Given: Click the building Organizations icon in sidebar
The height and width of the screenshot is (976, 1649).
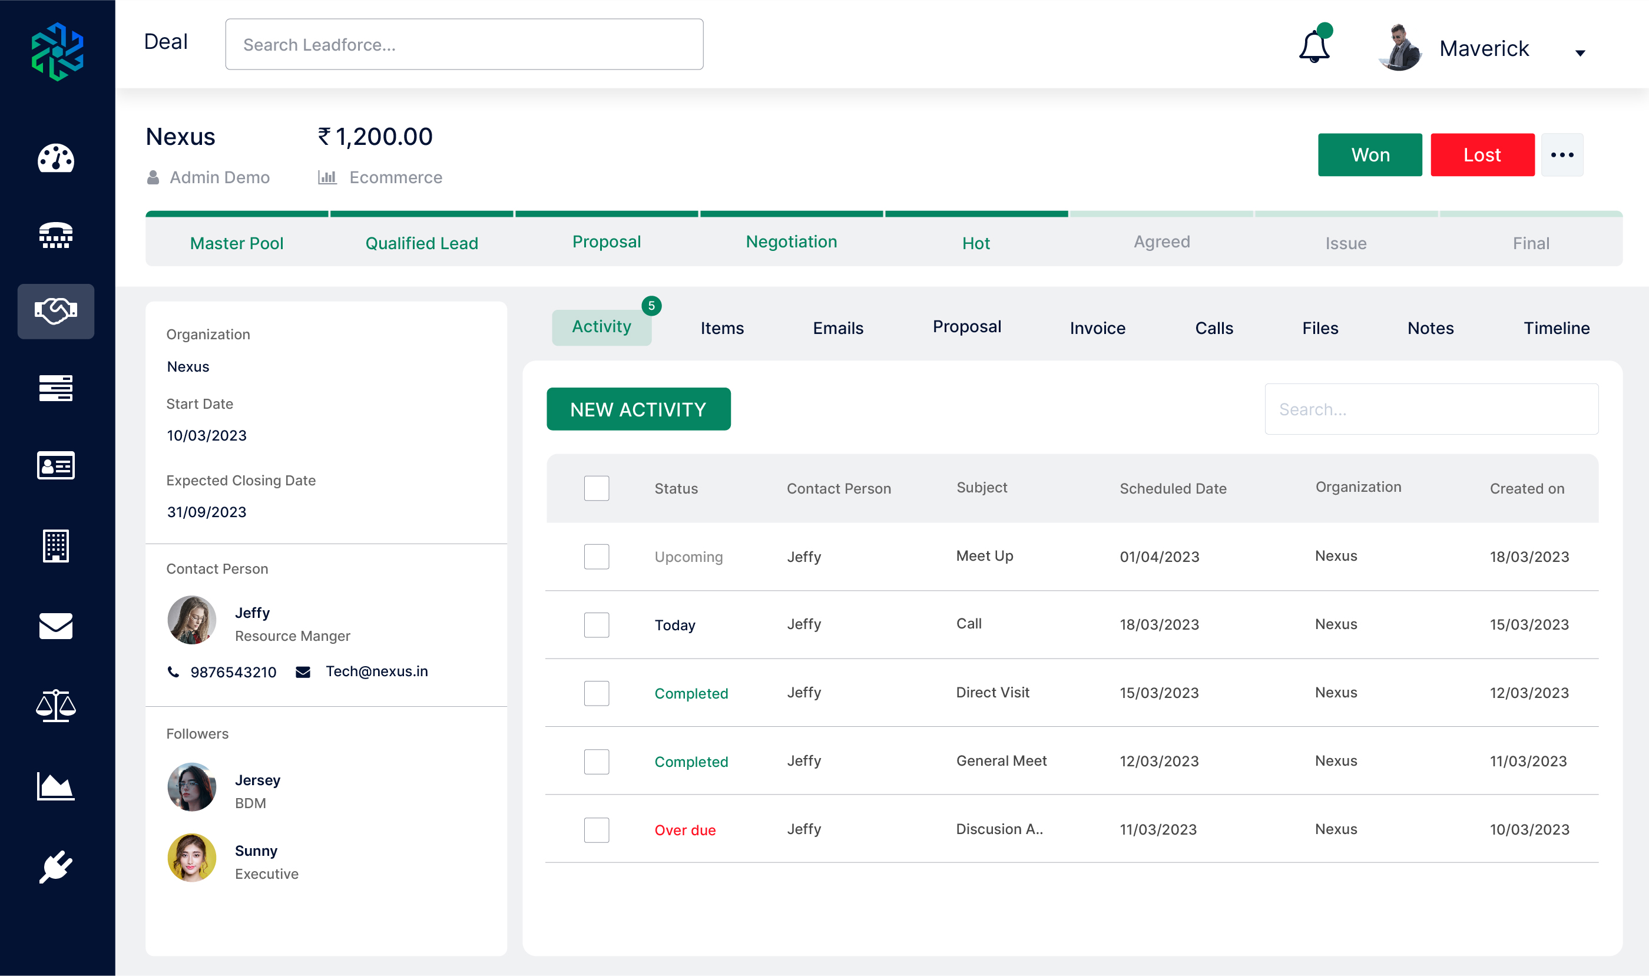Looking at the screenshot, I should [x=56, y=546].
